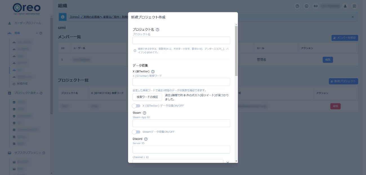Click the sidebar's vertical scrollbar thumb
The width and height of the screenshot is (366, 175).
pyautogui.click(x=52, y=66)
